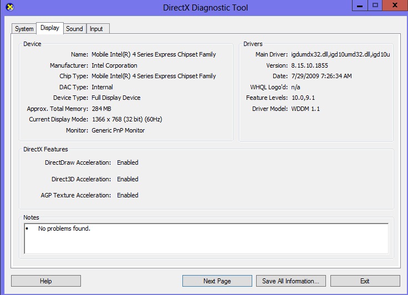Select the 'No problems found.' note
The height and width of the screenshot is (295, 408).
pos(64,228)
